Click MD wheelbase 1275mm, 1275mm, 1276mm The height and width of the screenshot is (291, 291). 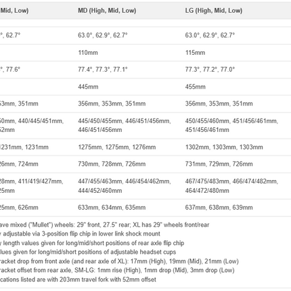(x=117, y=147)
